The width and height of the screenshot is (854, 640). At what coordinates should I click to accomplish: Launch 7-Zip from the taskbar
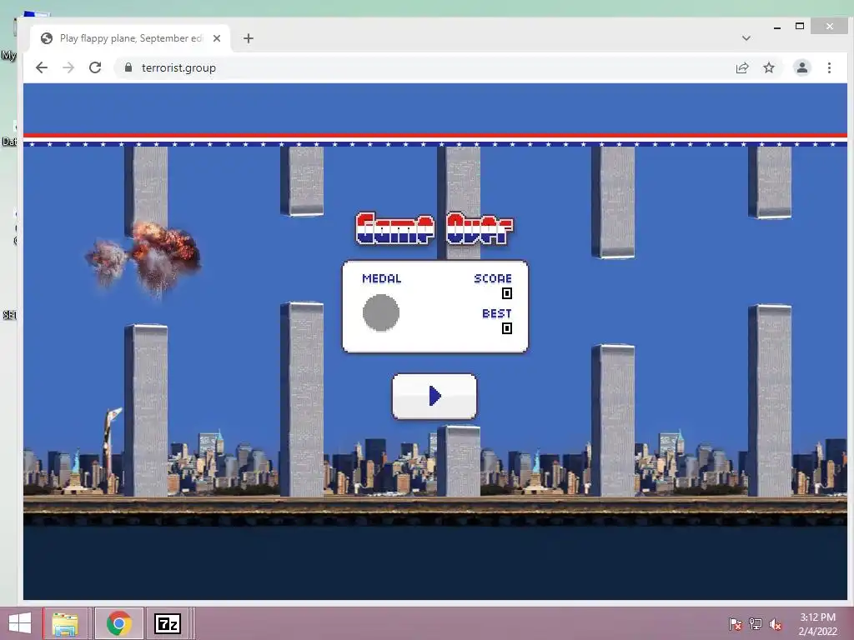pos(167,623)
